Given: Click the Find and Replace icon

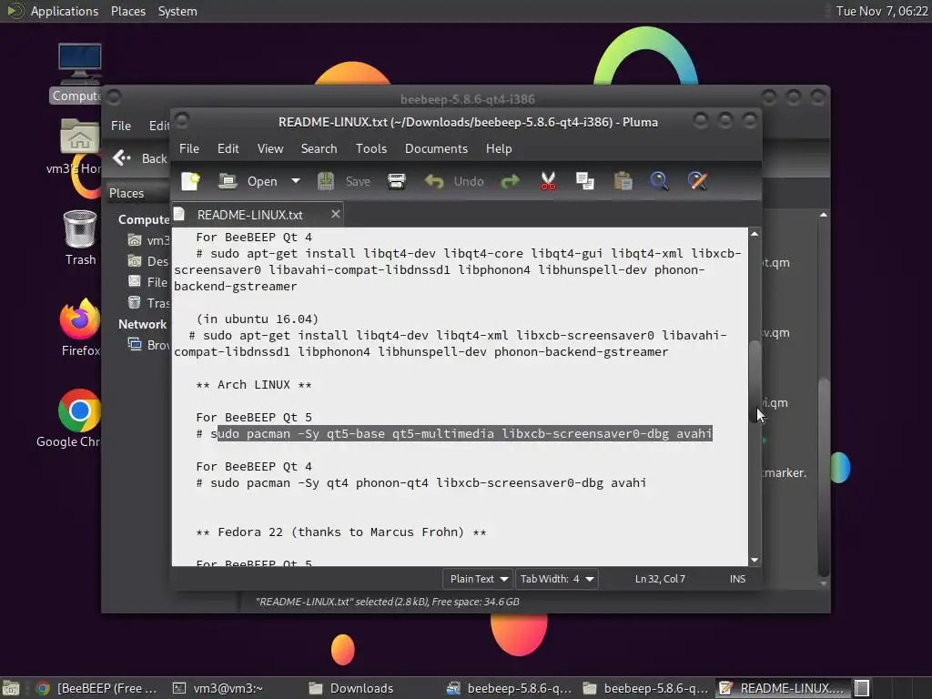Looking at the screenshot, I should 698,181.
